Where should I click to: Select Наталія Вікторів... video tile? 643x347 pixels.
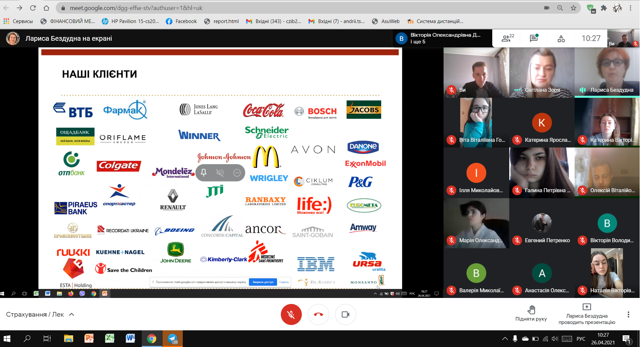607,273
